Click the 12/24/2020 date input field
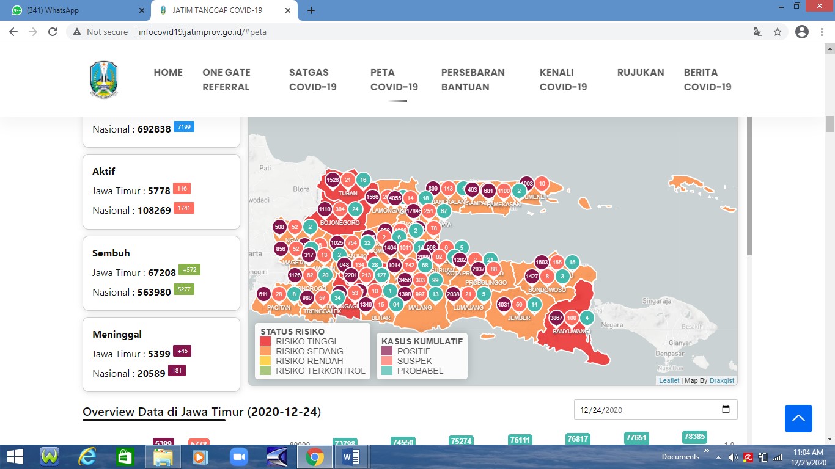The width and height of the screenshot is (835, 469). (655, 410)
